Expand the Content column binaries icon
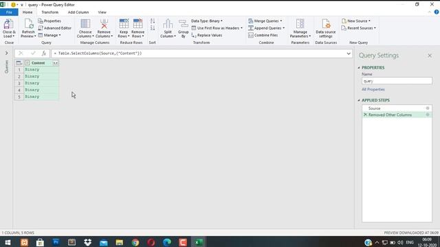 pyautogui.click(x=55, y=63)
